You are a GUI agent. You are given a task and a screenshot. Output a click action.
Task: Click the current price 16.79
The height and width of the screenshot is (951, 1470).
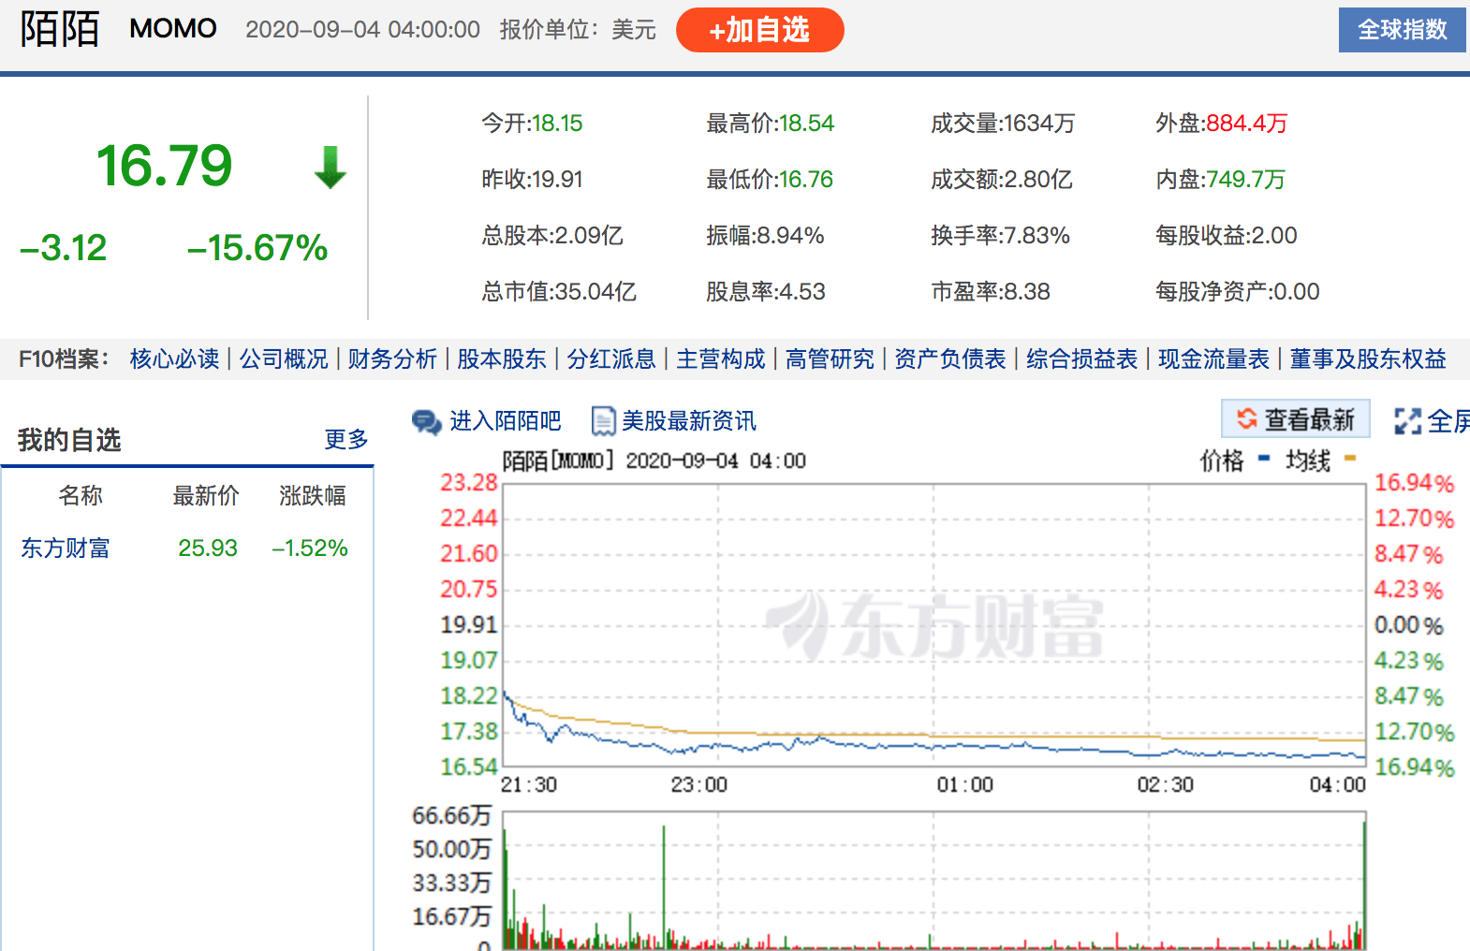coord(164,166)
